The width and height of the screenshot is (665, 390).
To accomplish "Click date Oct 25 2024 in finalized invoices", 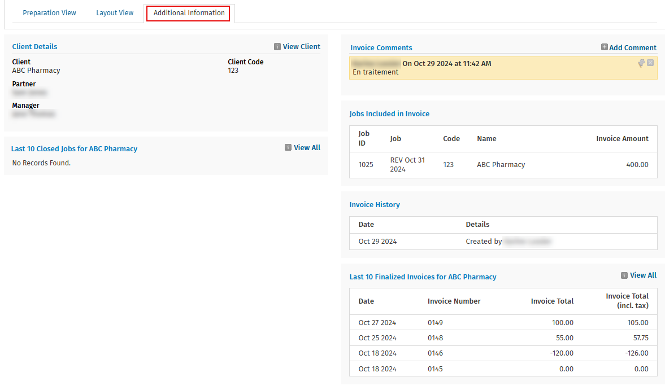I will 377,338.
